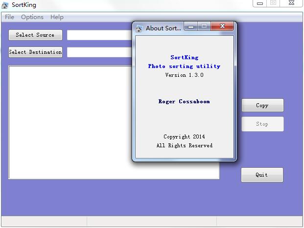Click the Select Destination button
This screenshot has height=228, width=304.
pyautogui.click(x=35, y=52)
